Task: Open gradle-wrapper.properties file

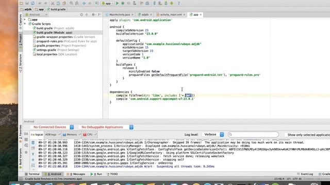Action: coord(64,37)
